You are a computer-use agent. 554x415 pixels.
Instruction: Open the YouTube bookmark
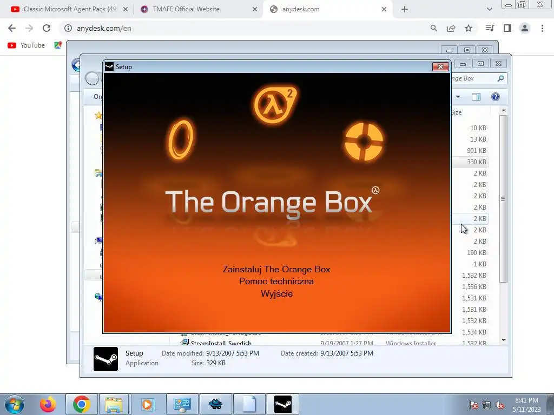26,45
